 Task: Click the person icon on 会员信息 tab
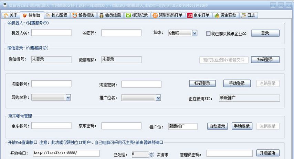point(102,15)
